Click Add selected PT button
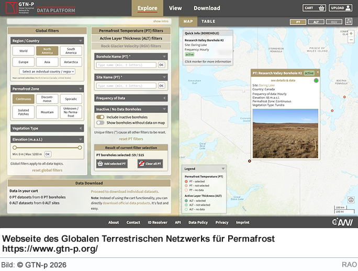 point(111,164)
